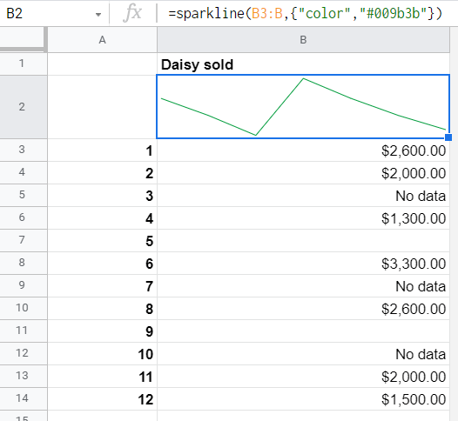Select the 'No data' cell in row 9
This screenshot has width=458, height=421.
303,285
